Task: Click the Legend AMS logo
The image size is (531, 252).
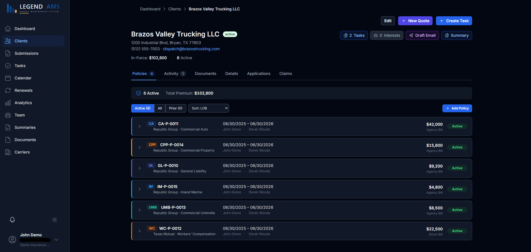Action: tap(33, 8)
